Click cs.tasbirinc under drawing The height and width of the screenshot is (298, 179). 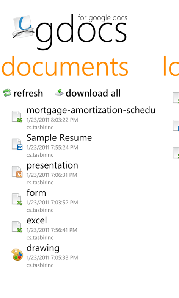tap(40, 265)
